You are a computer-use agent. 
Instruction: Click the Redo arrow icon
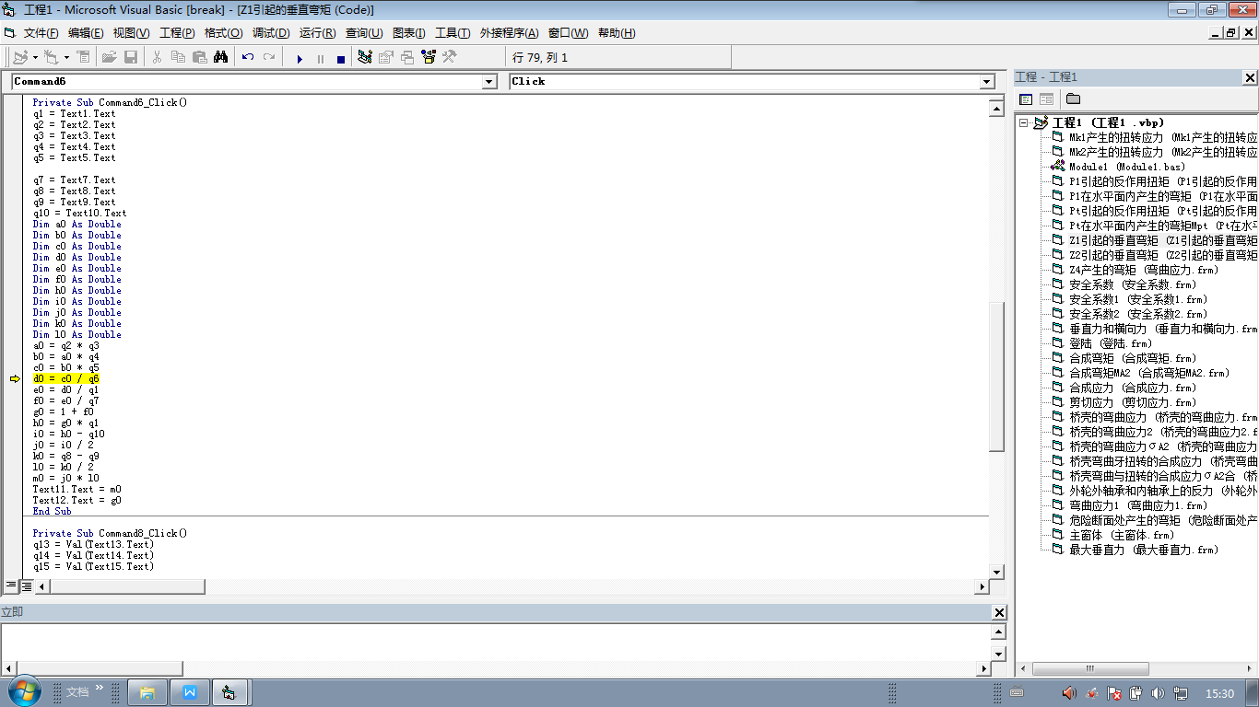(269, 57)
